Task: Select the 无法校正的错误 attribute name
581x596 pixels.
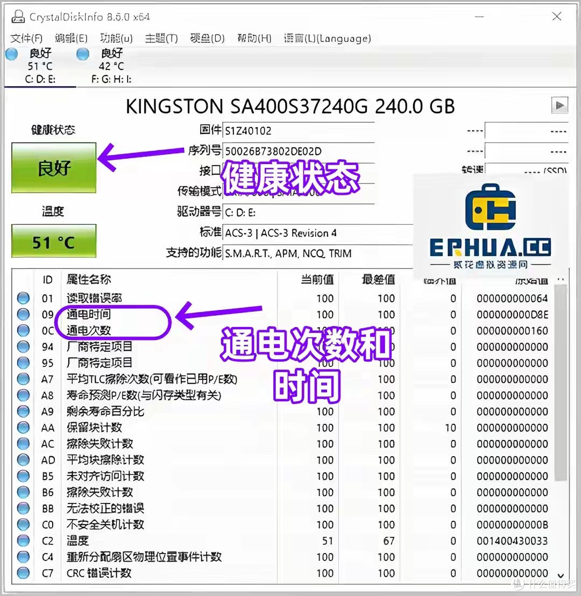Action: pyautogui.click(x=105, y=508)
